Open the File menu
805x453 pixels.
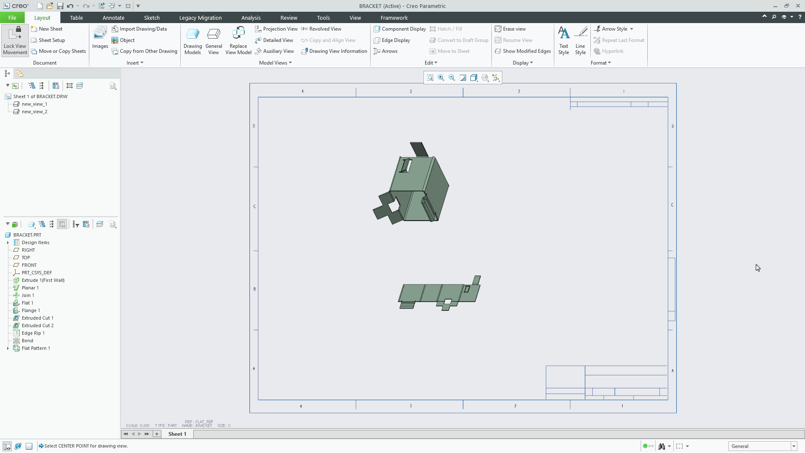coord(12,18)
